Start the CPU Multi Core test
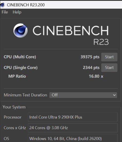Image resolution: width=122 pixels, height=142 pixels. 109,57
